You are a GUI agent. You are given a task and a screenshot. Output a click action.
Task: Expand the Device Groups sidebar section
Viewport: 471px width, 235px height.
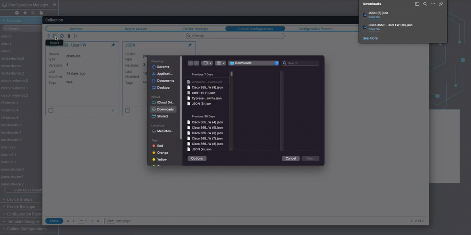pos(20,199)
